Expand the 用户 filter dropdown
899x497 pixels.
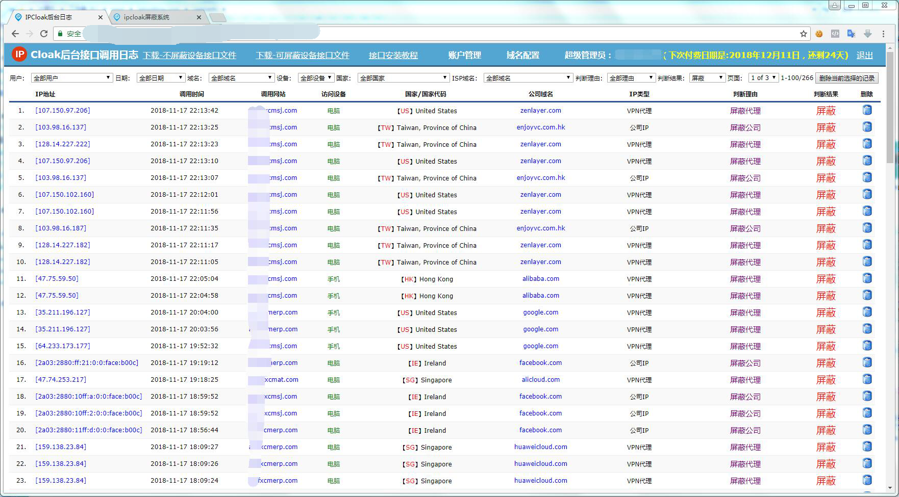[71, 78]
